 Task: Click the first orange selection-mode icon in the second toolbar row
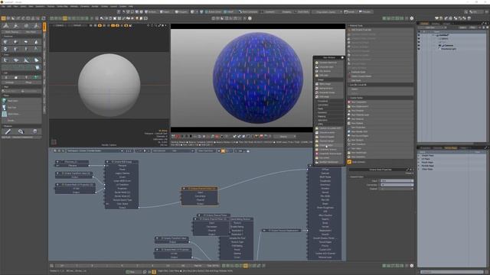[3, 18]
